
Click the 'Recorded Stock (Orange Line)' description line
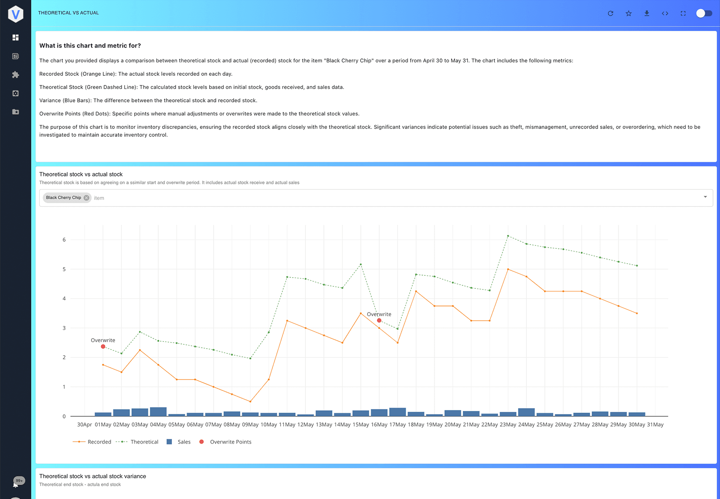click(136, 74)
